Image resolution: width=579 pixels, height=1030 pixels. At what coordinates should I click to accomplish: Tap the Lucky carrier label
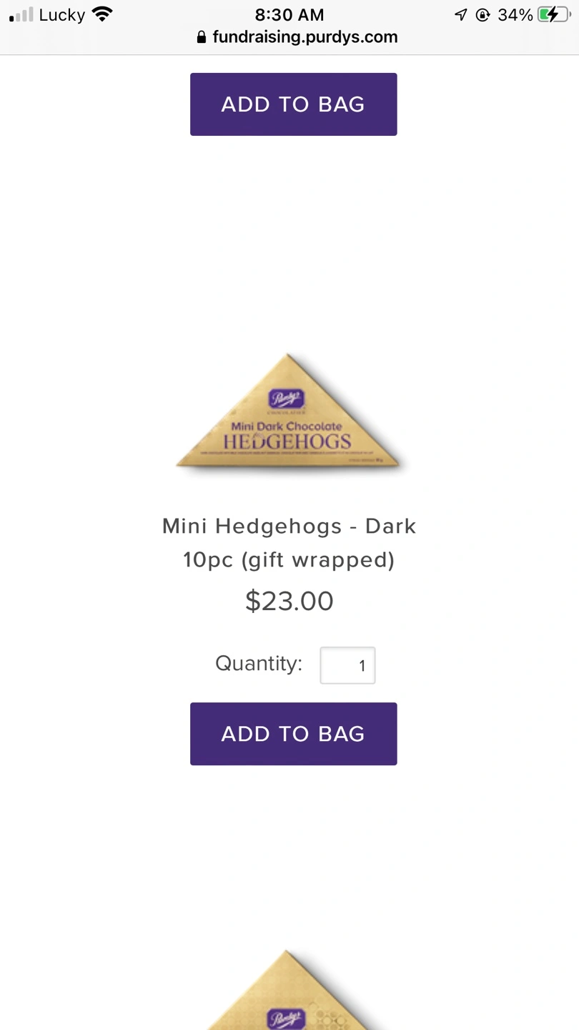point(62,14)
